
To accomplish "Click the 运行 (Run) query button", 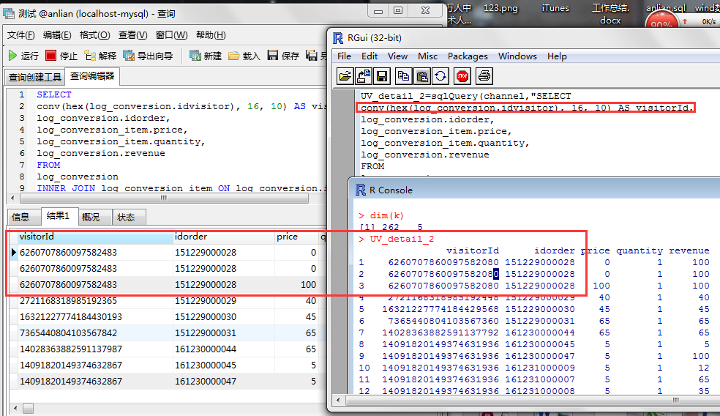I will pos(23,56).
